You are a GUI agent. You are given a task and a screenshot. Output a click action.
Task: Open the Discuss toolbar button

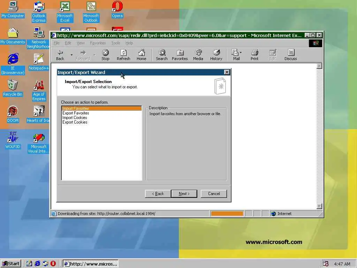tap(290, 55)
